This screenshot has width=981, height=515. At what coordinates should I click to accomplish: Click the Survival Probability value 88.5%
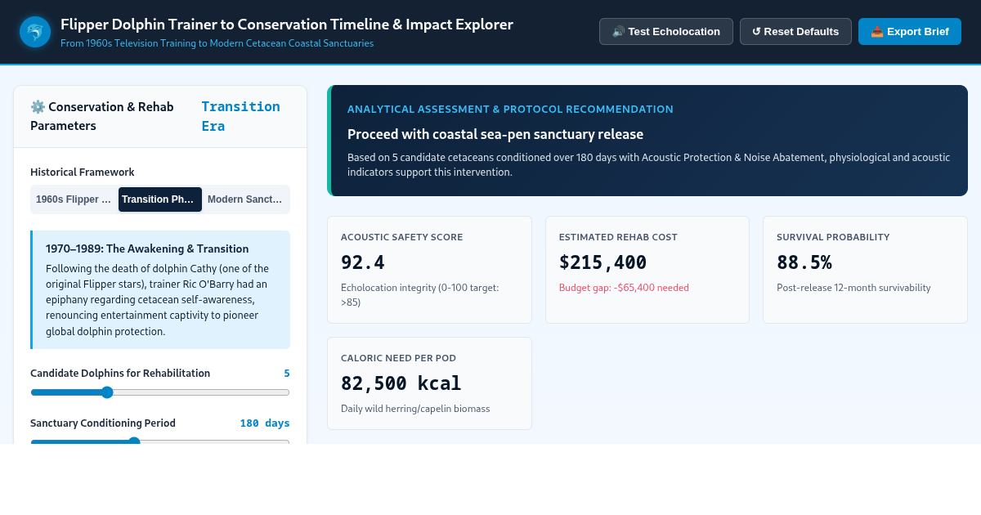(x=804, y=262)
